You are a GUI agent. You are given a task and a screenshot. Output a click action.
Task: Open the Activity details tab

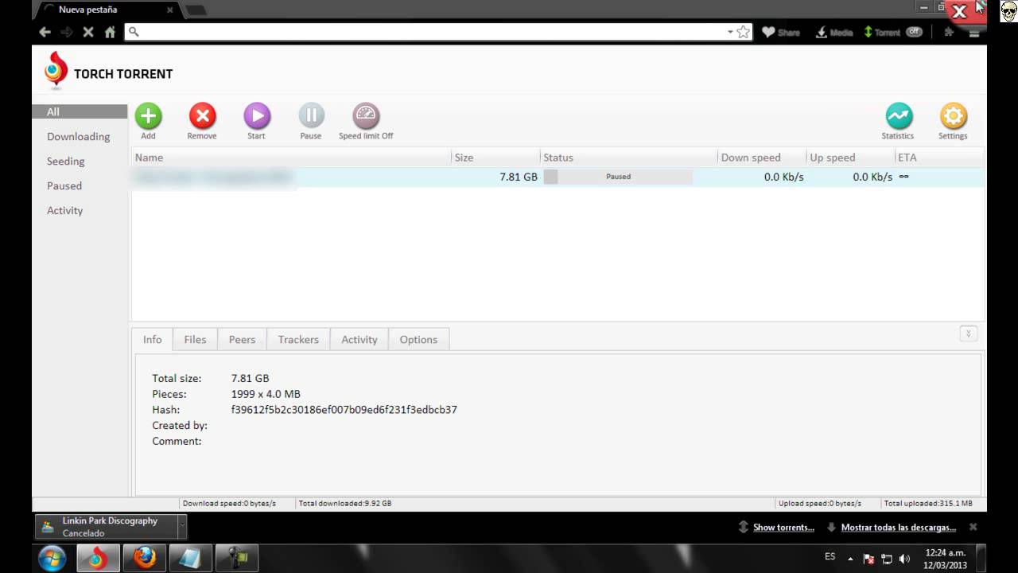(x=359, y=339)
